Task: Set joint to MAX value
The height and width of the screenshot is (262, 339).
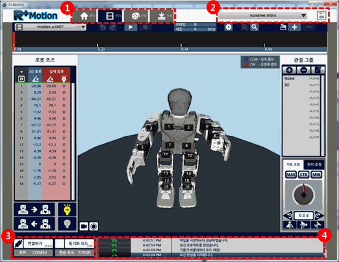Action: [x=291, y=174]
